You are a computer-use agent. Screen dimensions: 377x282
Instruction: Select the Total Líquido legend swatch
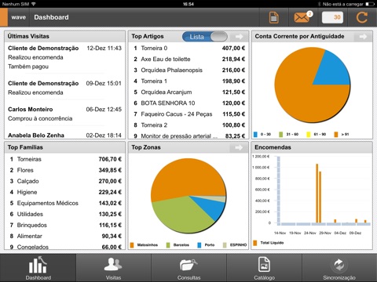coord(255,243)
